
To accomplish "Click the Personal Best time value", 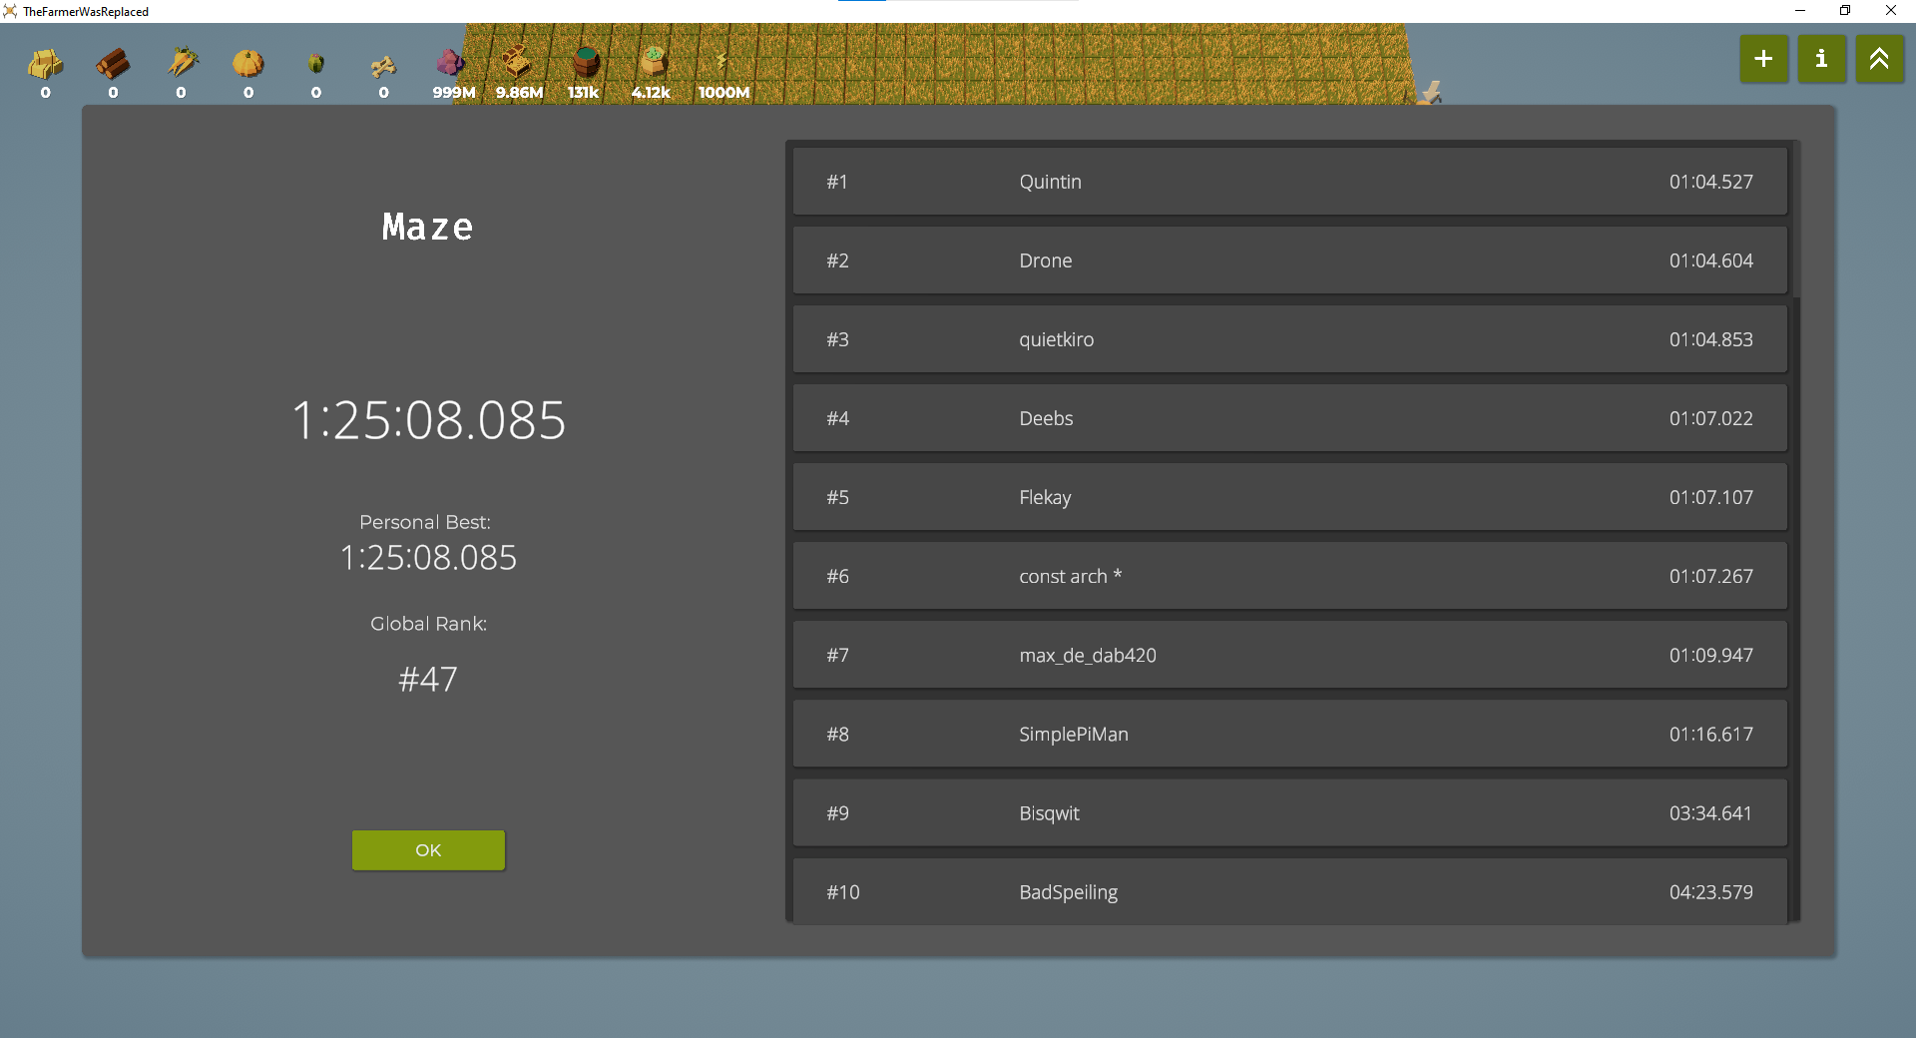I will pos(428,557).
